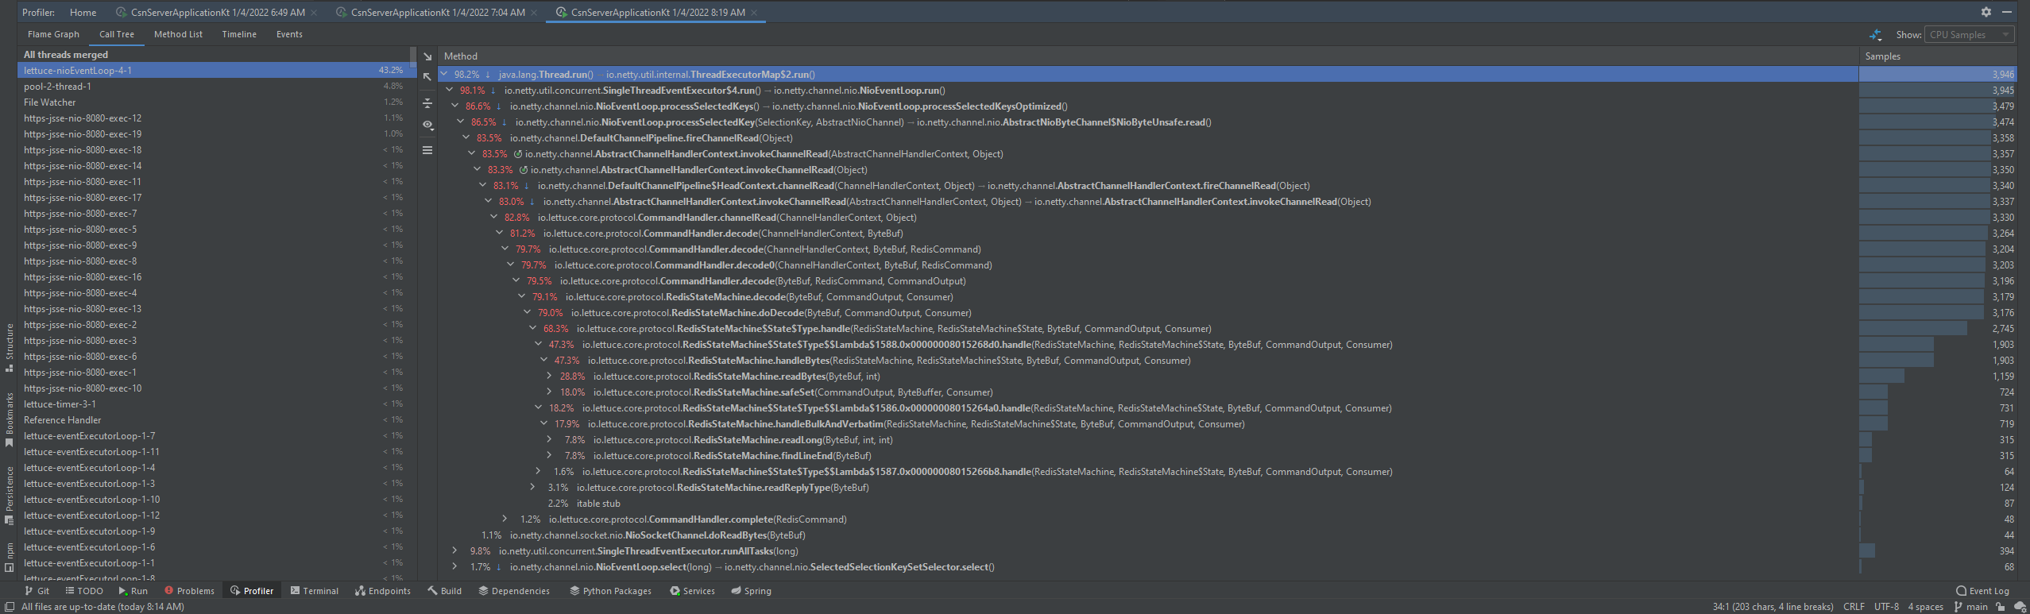Image resolution: width=2030 pixels, height=614 pixels.
Task: Expand RedisStateMachine.safeSet 18.0% node
Action: [549, 392]
